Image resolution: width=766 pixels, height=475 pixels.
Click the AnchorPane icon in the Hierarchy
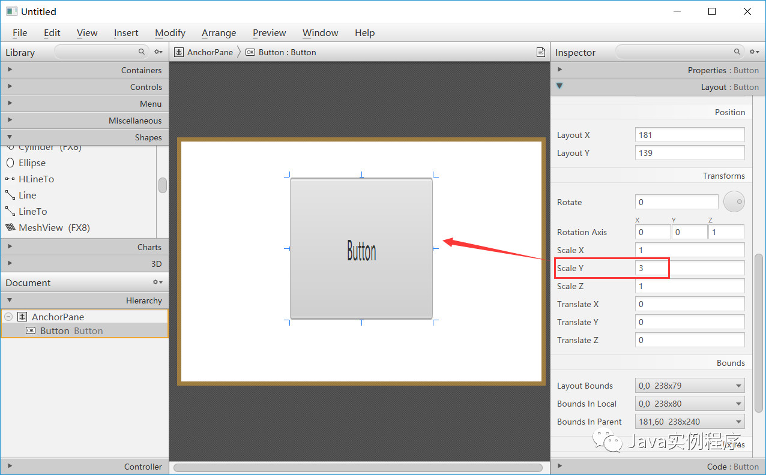coord(22,317)
